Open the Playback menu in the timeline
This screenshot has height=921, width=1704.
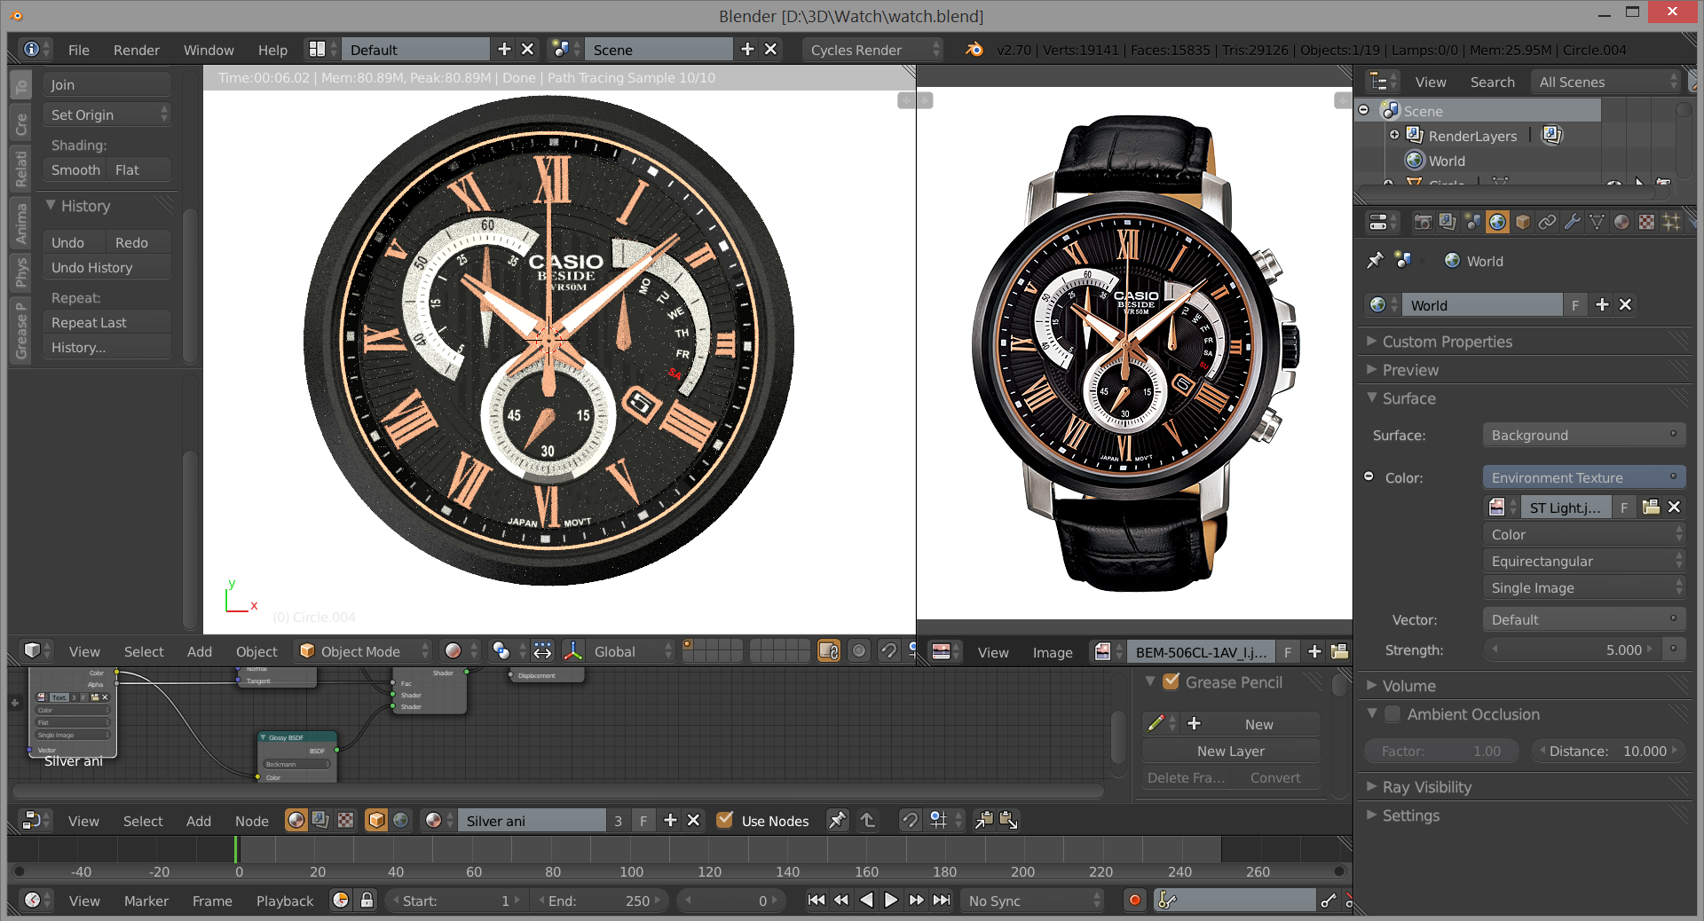(284, 901)
